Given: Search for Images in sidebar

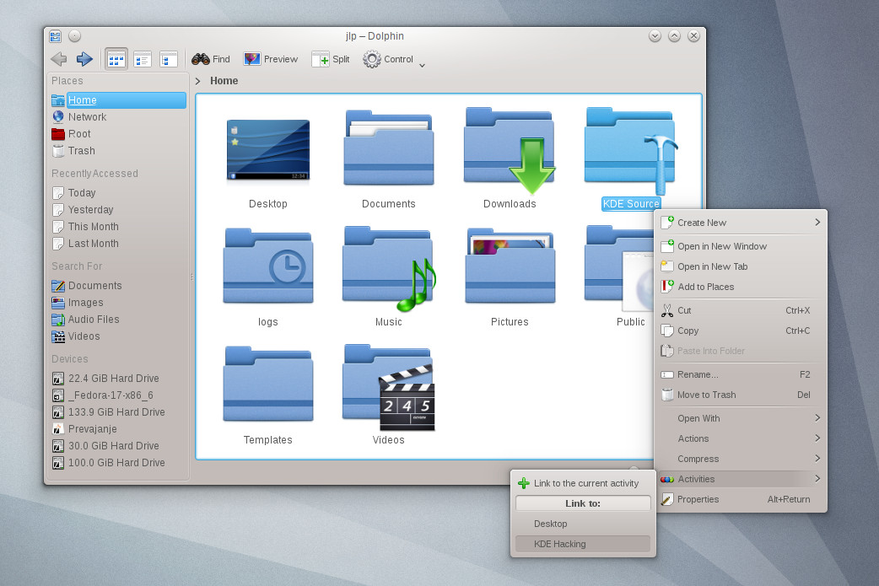Looking at the screenshot, I should (118, 303).
